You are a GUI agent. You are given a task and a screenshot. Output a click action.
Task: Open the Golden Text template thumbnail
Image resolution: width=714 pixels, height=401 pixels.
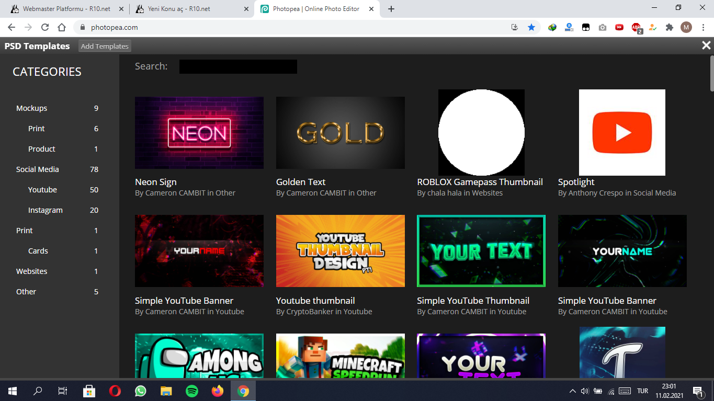click(x=341, y=133)
